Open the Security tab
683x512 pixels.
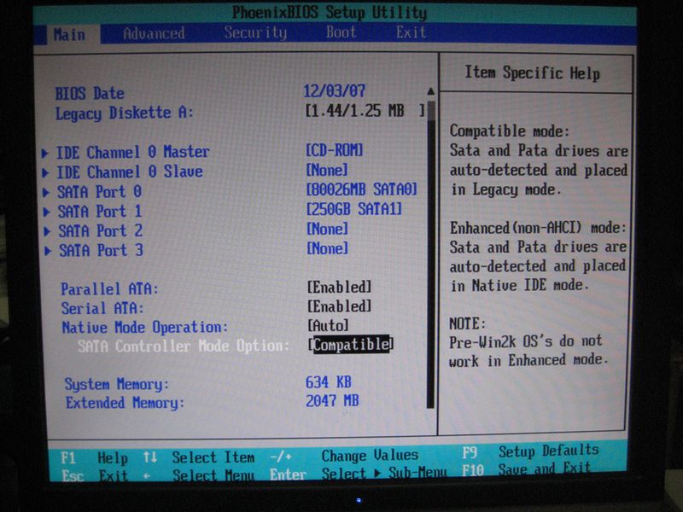(x=255, y=32)
